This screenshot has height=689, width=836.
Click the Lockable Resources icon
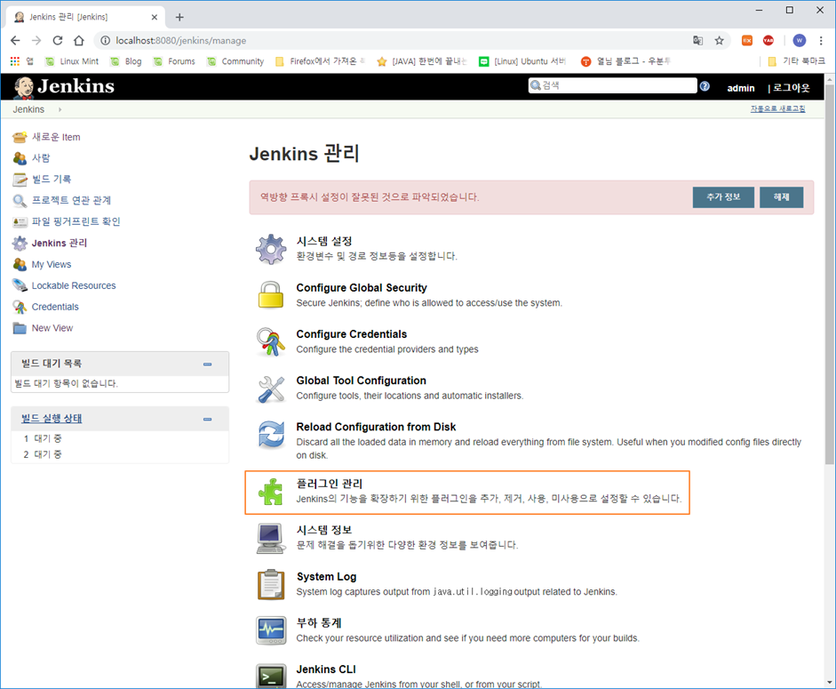[x=20, y=285]
